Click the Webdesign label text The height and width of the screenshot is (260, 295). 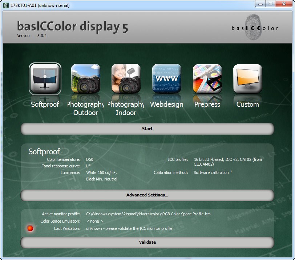(167, 104)
